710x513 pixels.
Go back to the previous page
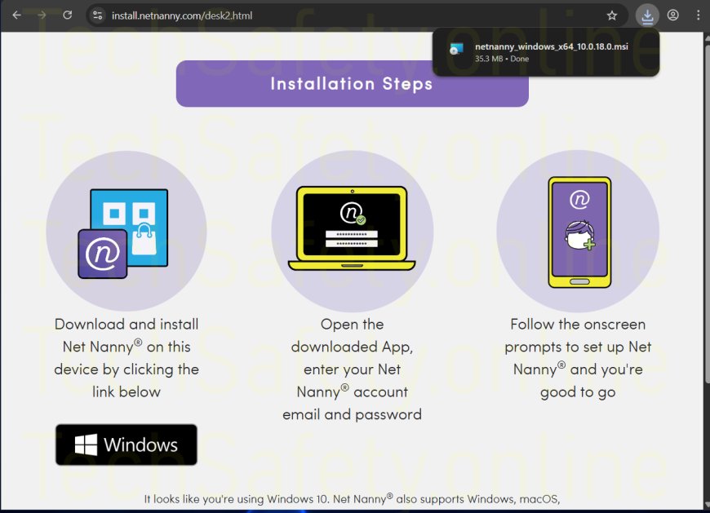16,15
